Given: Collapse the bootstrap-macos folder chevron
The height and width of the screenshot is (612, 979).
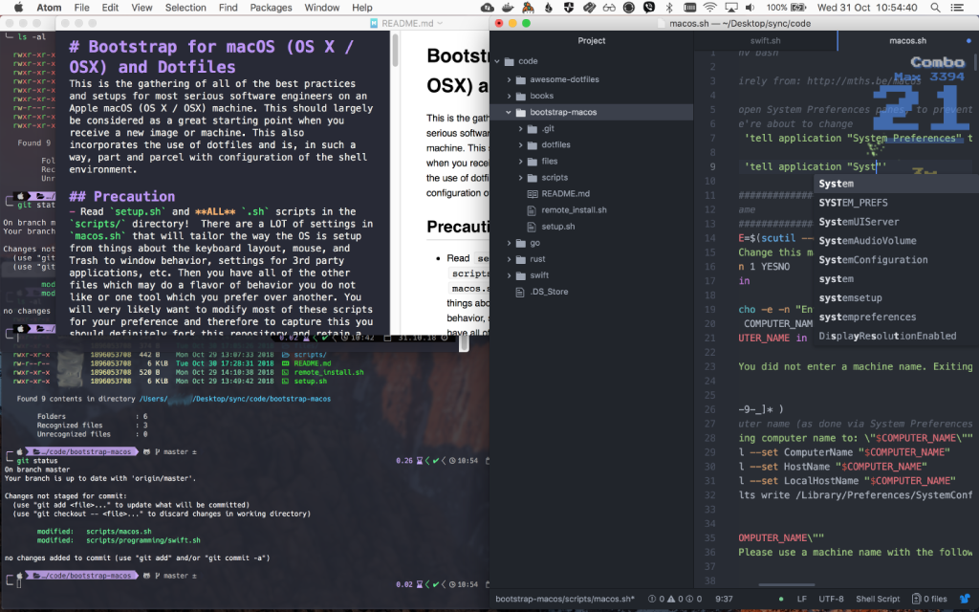Looking at the screenshot, I should click(x=509, y=113).
